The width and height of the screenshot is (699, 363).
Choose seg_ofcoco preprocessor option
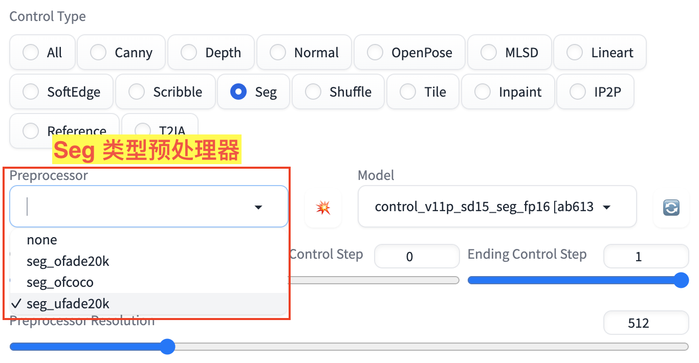60,282
